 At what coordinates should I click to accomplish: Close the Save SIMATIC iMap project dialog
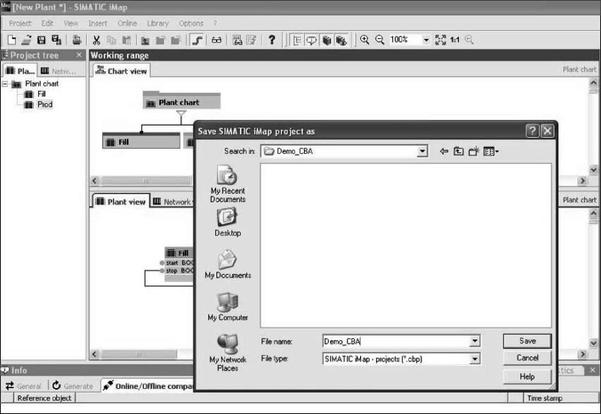click(x=547, y=131)
